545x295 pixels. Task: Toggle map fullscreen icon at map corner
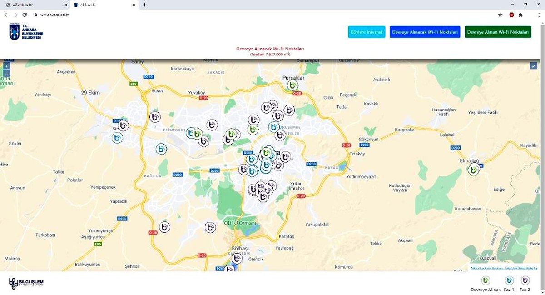(x=534, y=66)
